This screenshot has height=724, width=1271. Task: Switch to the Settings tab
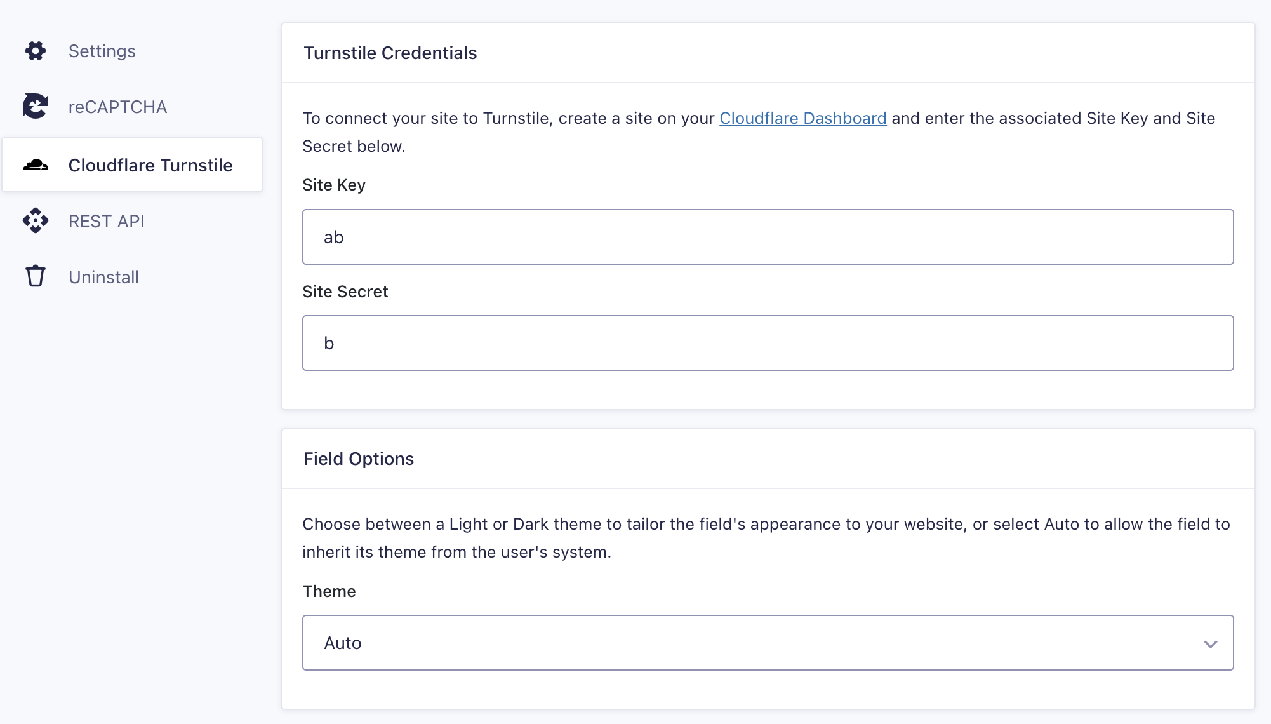(x=102, y=51)
